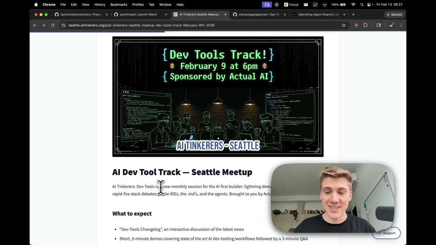
Task: Bookmark this page with the star icon
Action: coord(344,25)
